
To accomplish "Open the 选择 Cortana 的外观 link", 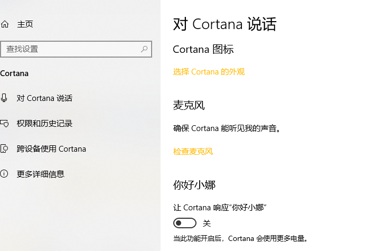I will (209, 72).
